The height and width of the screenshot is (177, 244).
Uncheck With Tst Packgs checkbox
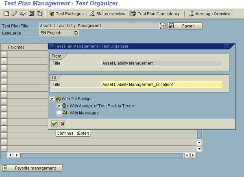pyautogui.click(x=52, y=99)
